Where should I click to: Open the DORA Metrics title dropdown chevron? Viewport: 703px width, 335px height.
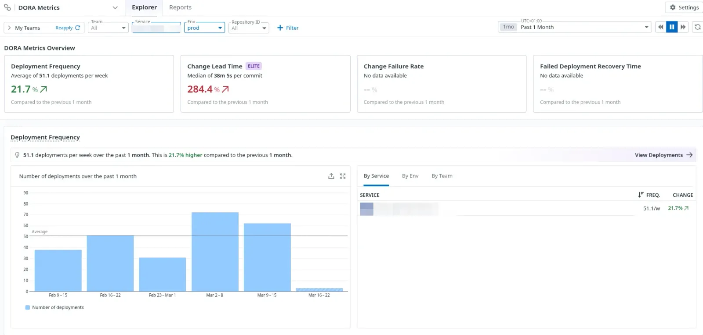pos(115,7)
